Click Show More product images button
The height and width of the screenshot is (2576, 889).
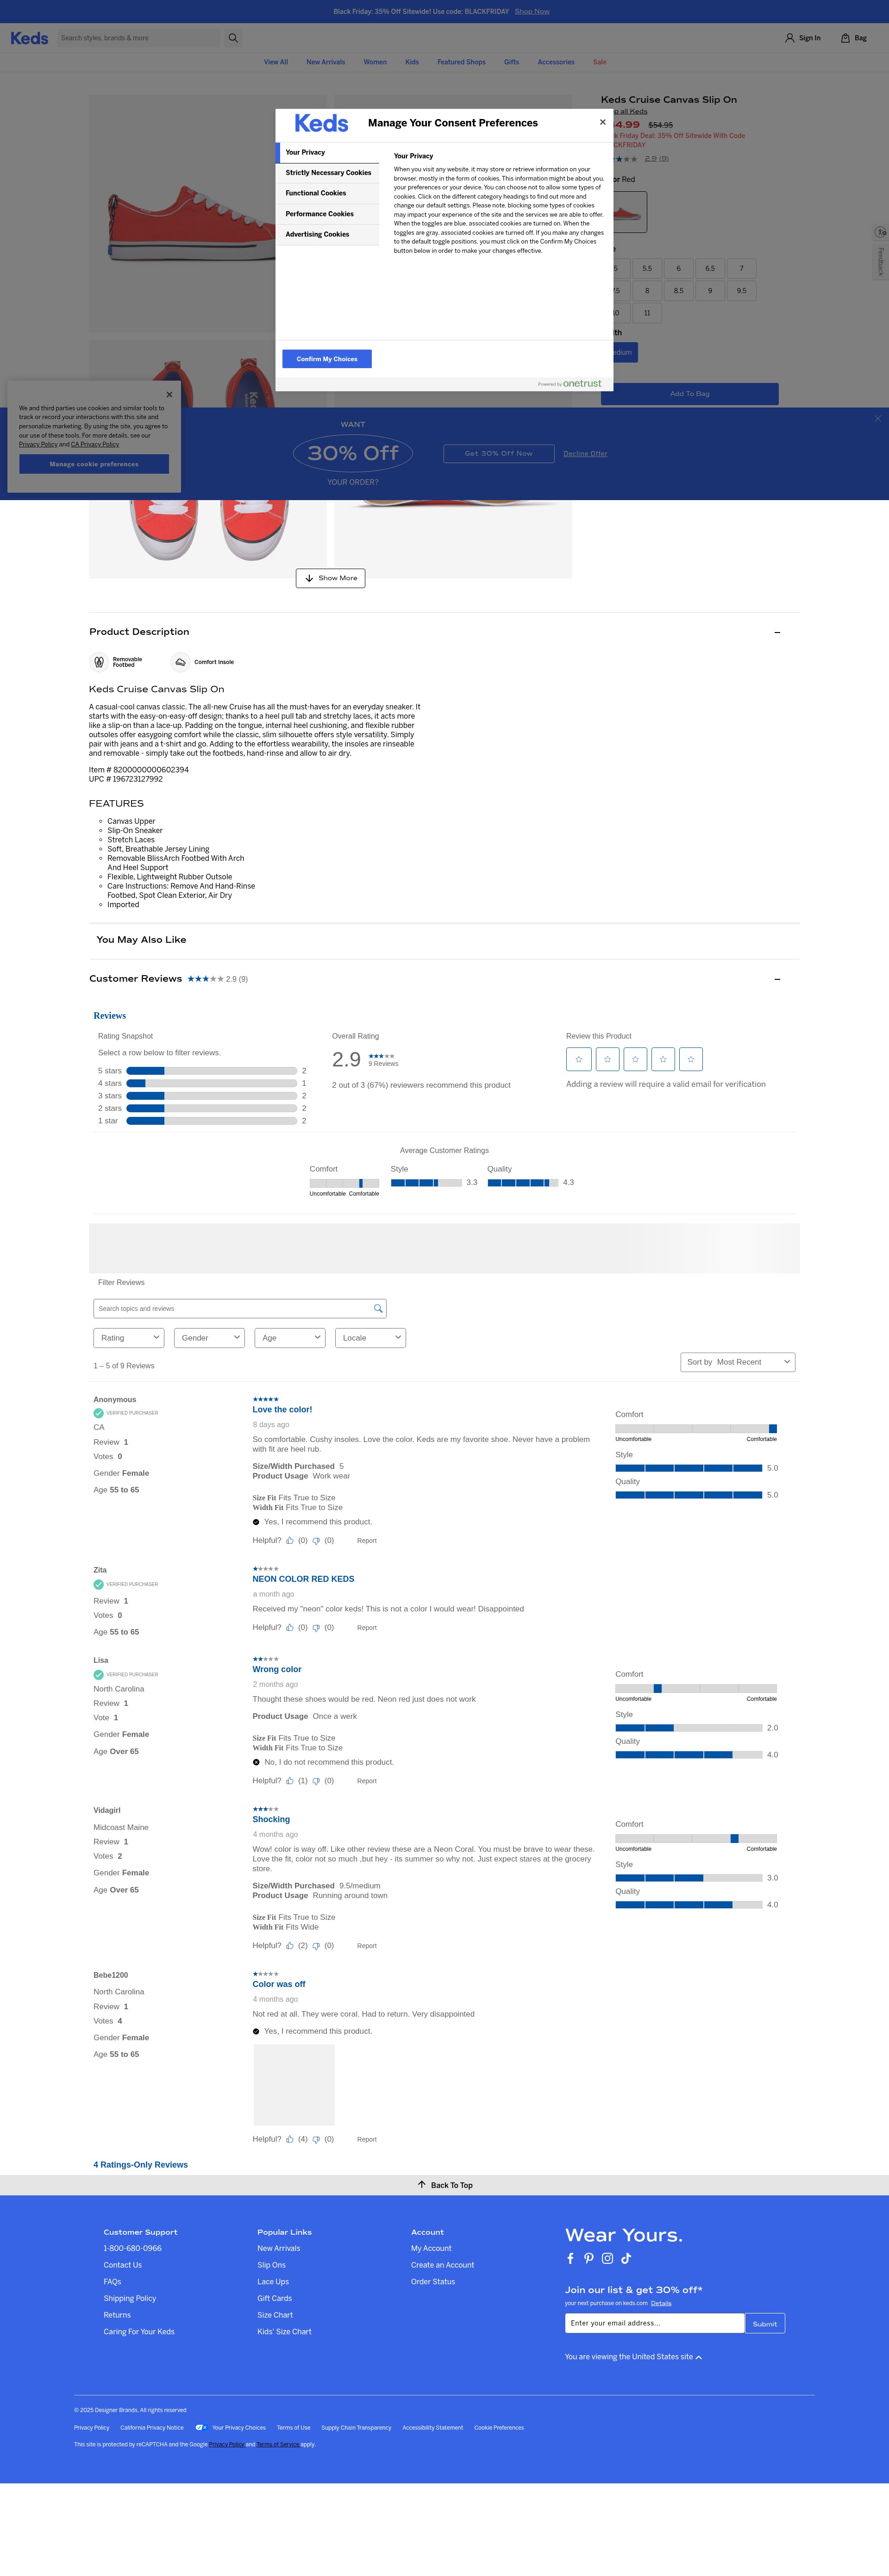[330, 578]
